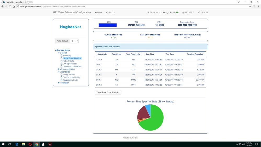Open Adobe Acrobat from the taskbar
The width and height of the screenshot is (261, 147).
coord(50,144)
